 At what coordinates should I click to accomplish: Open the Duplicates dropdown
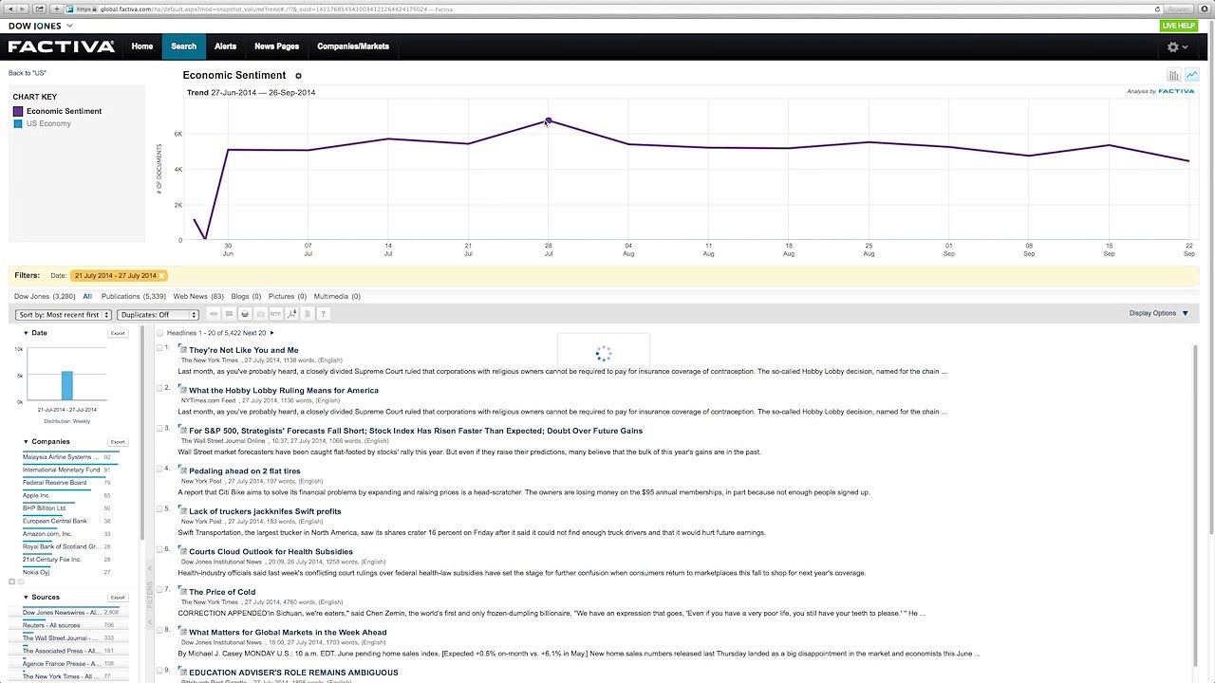(158, 314)
